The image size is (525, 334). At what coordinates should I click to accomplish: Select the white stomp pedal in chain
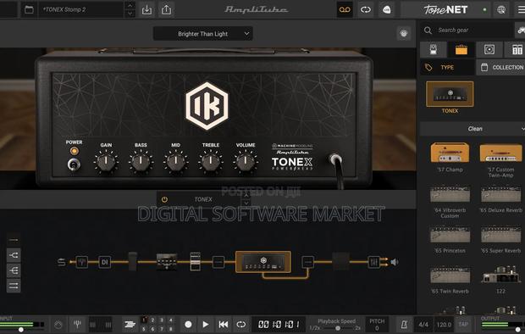[x=196, y=261]
